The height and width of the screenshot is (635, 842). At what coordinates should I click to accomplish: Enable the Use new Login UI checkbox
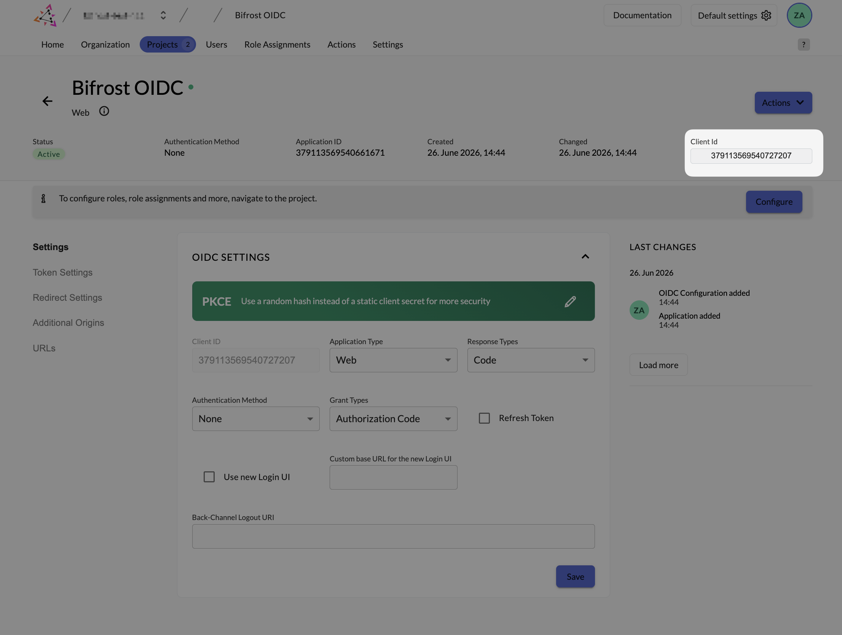(209, 477)
